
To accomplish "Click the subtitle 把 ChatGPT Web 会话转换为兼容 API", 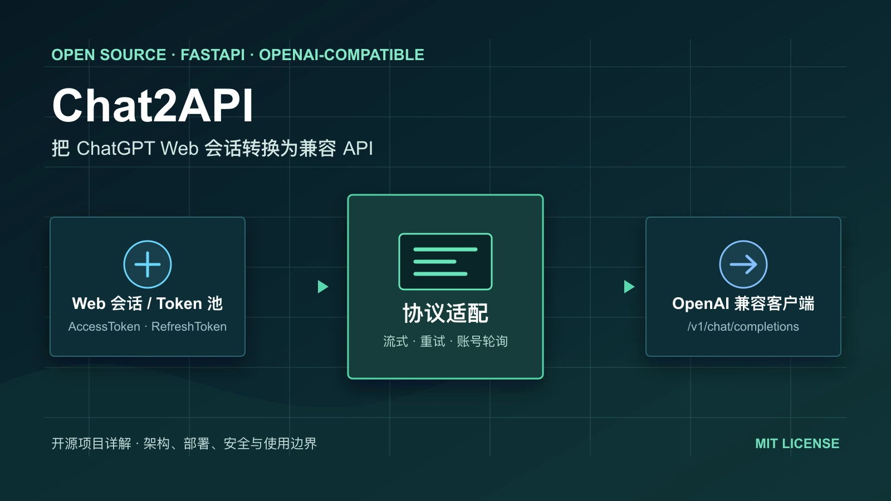I will [212, 149].
